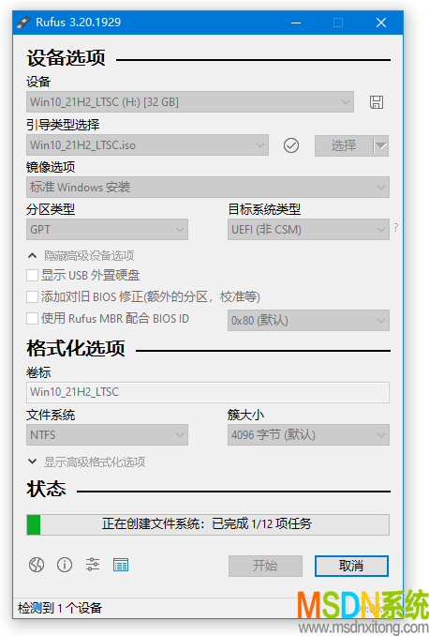Click the checksum checkmark icon

(291, 145)
